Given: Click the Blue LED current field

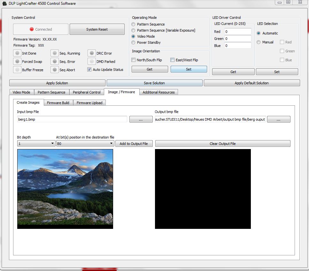Looking at the screenshot, I should [x=238, y=46].
